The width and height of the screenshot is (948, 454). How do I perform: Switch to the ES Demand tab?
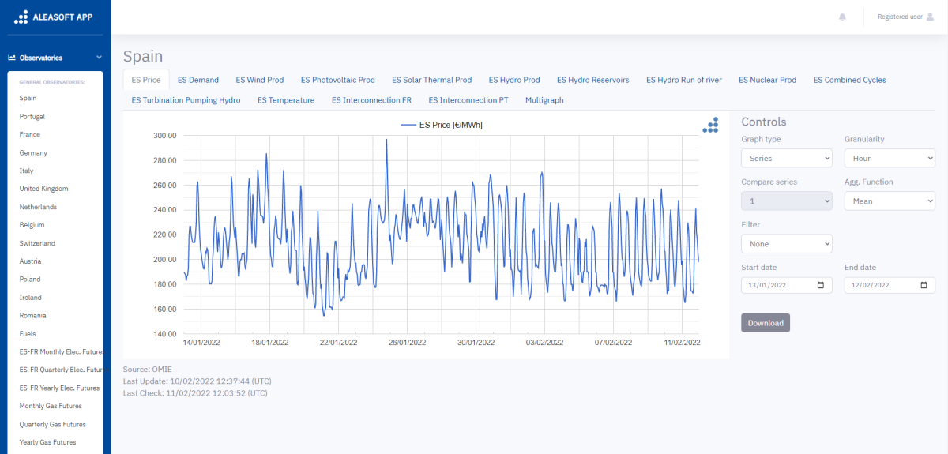198,80
